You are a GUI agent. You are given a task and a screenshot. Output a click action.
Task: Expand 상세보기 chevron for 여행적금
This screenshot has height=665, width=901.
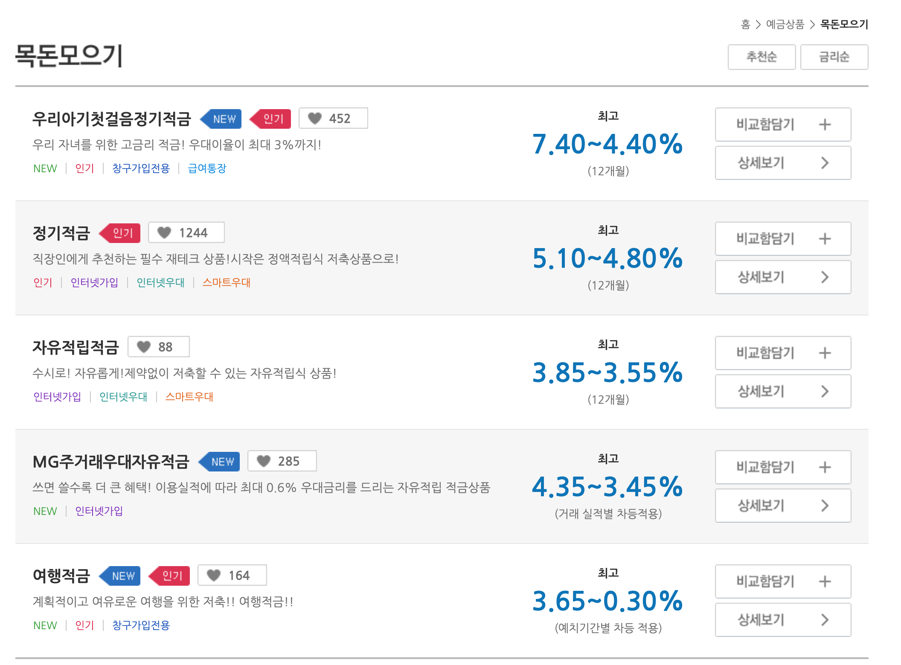tap(825, 619)
